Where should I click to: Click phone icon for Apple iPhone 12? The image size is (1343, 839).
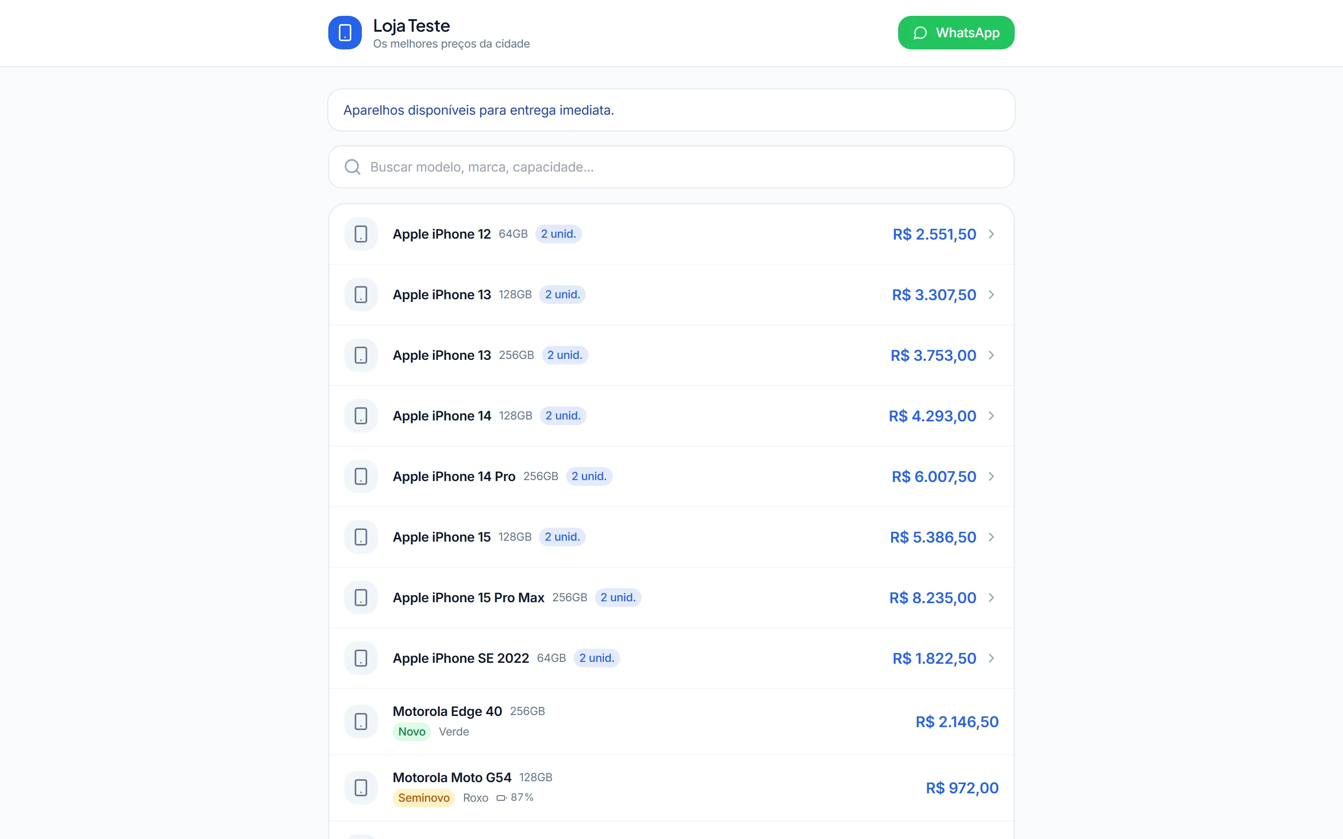click(x=361, y=234)
